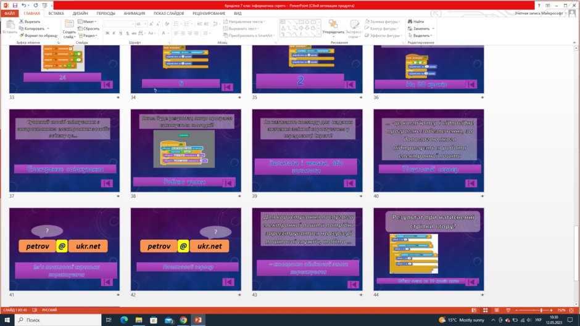580x326 pixels.
Task: Expand the Select (Выделить) dropdown
Action: pyautogui.click(x=421, y=36)
